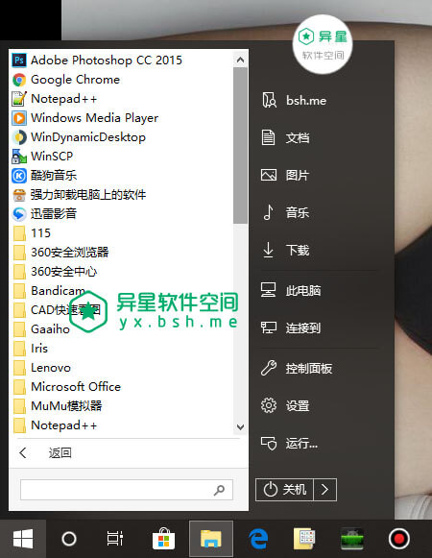This screenshot has height=558, width=432.
Task: Click the program list scroll up arrow
Action: coord(240,60)
